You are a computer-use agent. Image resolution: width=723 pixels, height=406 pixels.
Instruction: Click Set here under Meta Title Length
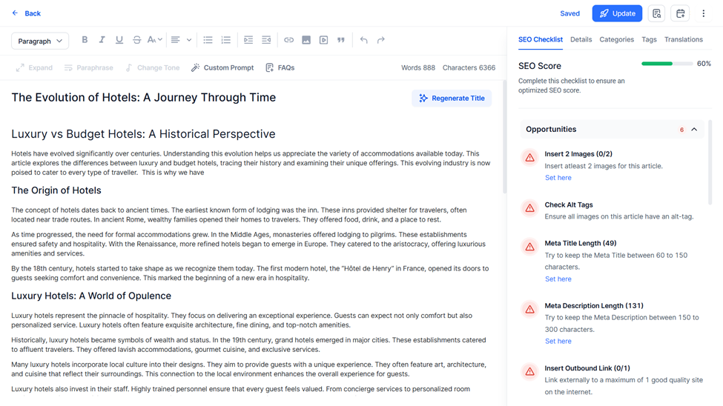point(558,279)
